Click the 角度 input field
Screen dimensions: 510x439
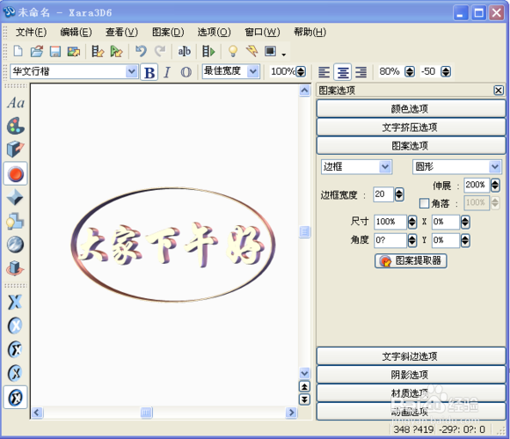click(x=390, y=240)
